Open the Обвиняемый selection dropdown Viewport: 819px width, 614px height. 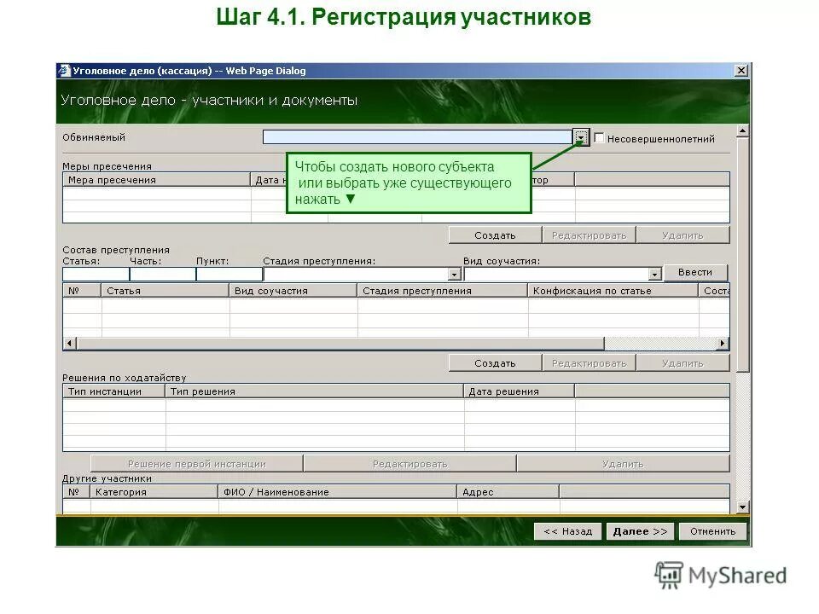click(581, 136)
